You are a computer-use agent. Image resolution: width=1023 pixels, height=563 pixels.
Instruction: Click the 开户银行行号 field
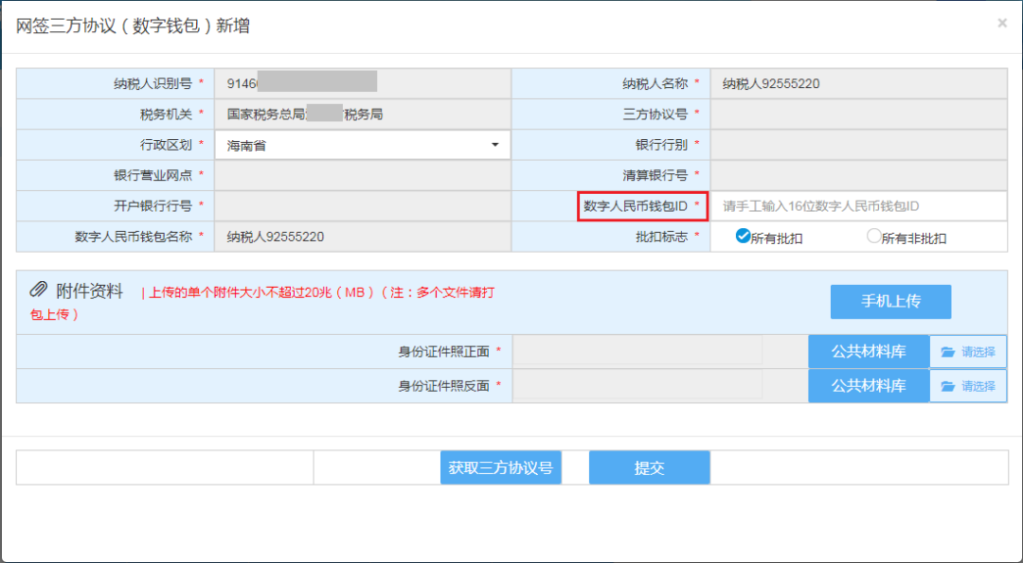point(363,206)
